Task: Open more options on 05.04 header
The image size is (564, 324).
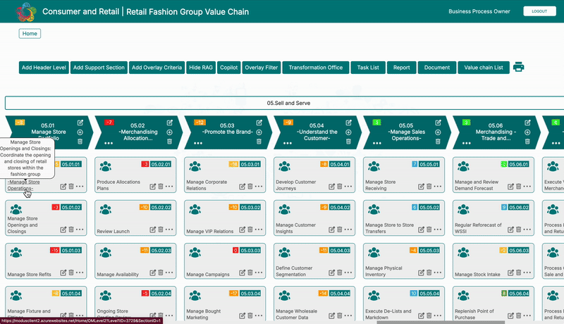Action: tap(288, 143)
